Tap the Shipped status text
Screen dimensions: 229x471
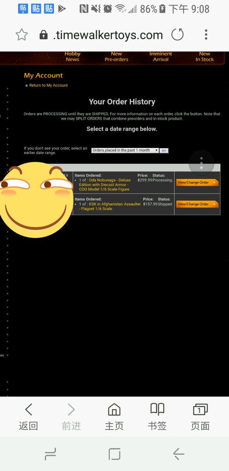(165, 204)
